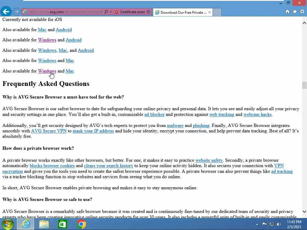This screenshot has width=307, height=230.
Task: Open the Store app on the taskbar
Action: pos(62,224)
